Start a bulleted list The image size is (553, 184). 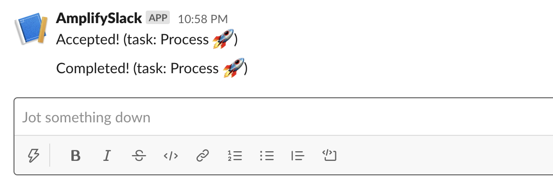coord(267,155)
